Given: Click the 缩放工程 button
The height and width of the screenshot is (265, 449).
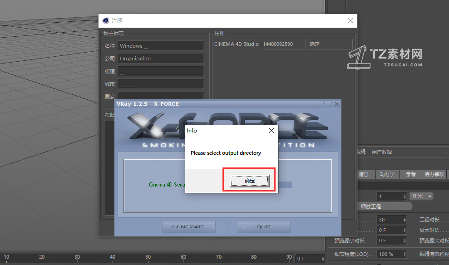Looking at the screenshot, I should [x=385, y=206].
